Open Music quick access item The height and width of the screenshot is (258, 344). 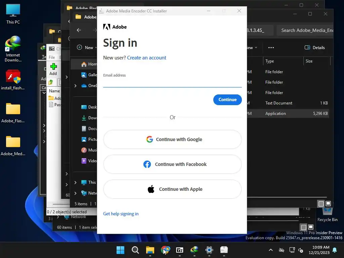point(89,150)
